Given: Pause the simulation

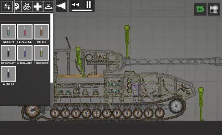Looking at the screenshot, I should pos(88,5).
